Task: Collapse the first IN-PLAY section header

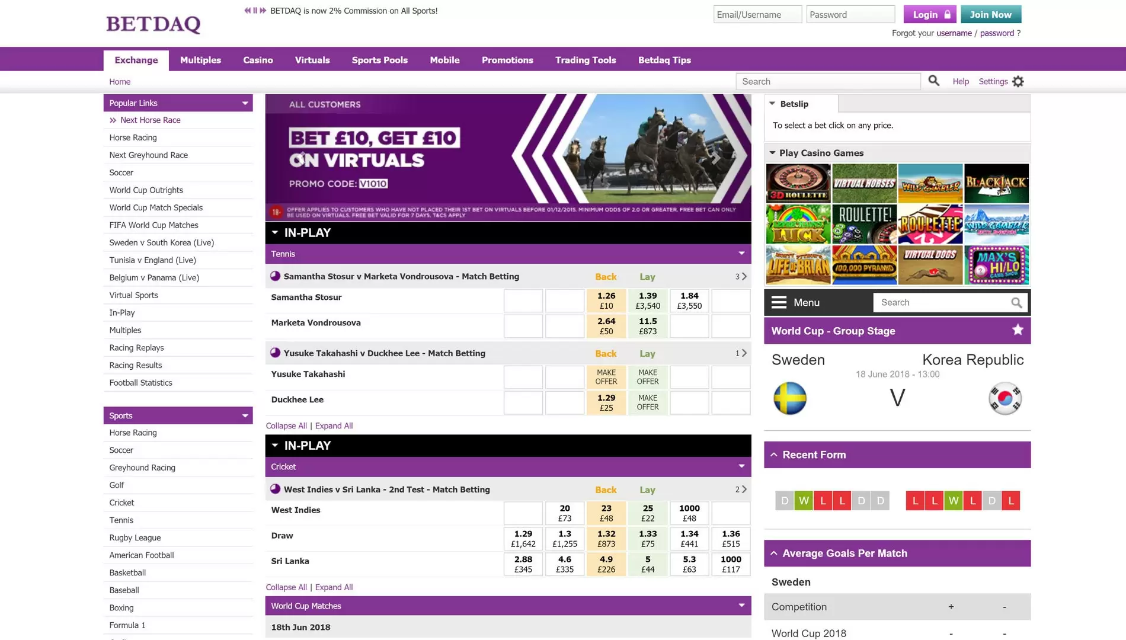Action: (275, 232)
